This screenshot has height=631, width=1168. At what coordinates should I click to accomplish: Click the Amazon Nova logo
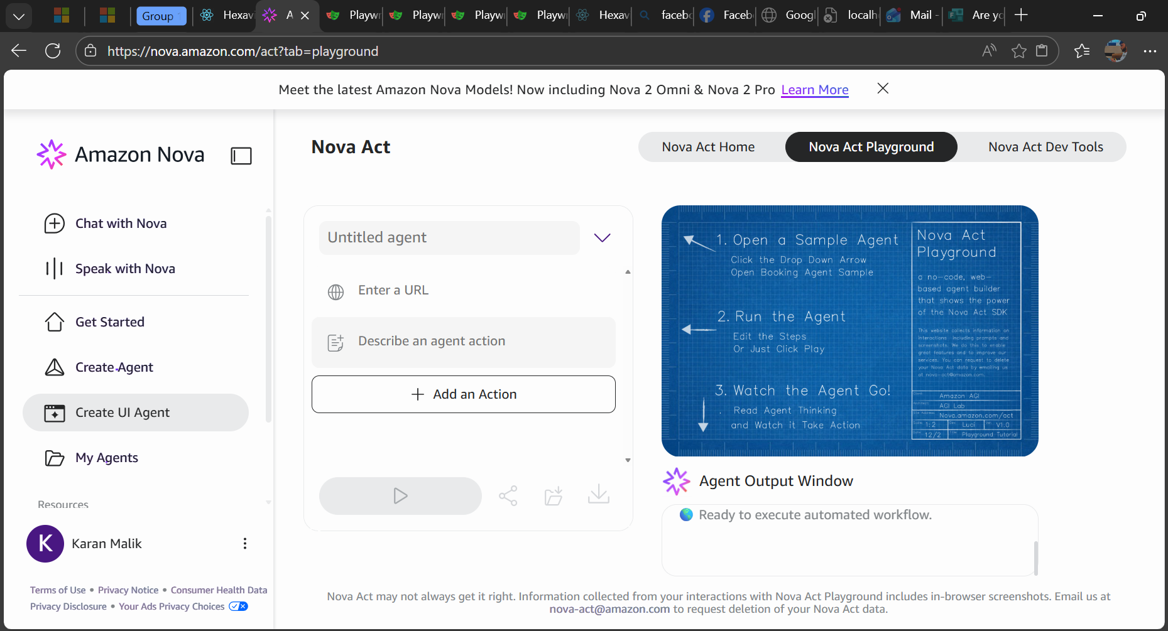[121, 154]
